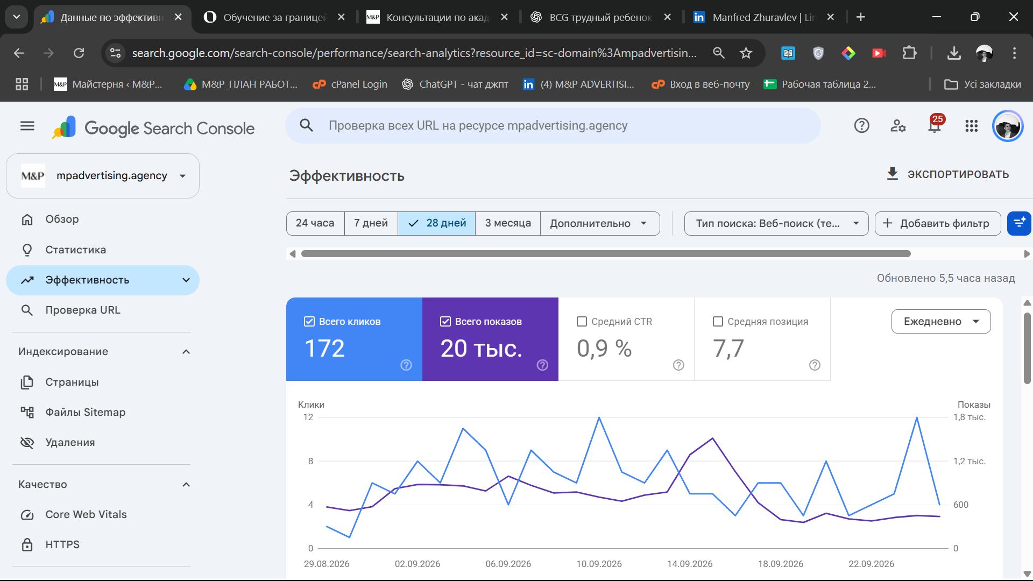
Task: Click help icon on Средняя позиция card
Action: (815, 365)
